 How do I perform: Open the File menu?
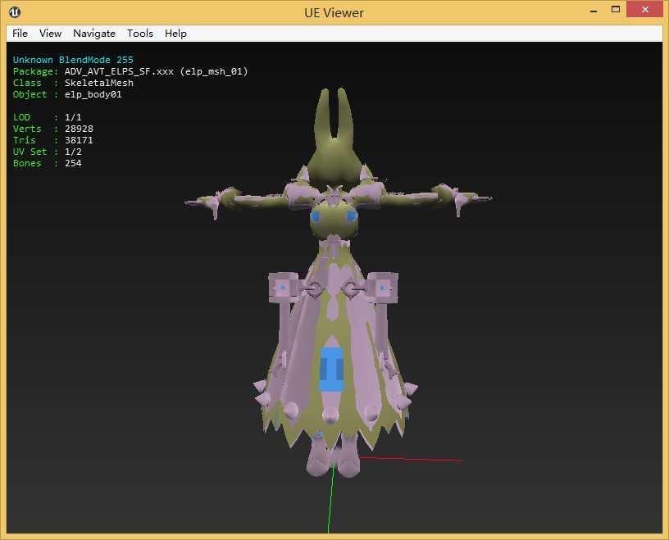tap(20, 34)
